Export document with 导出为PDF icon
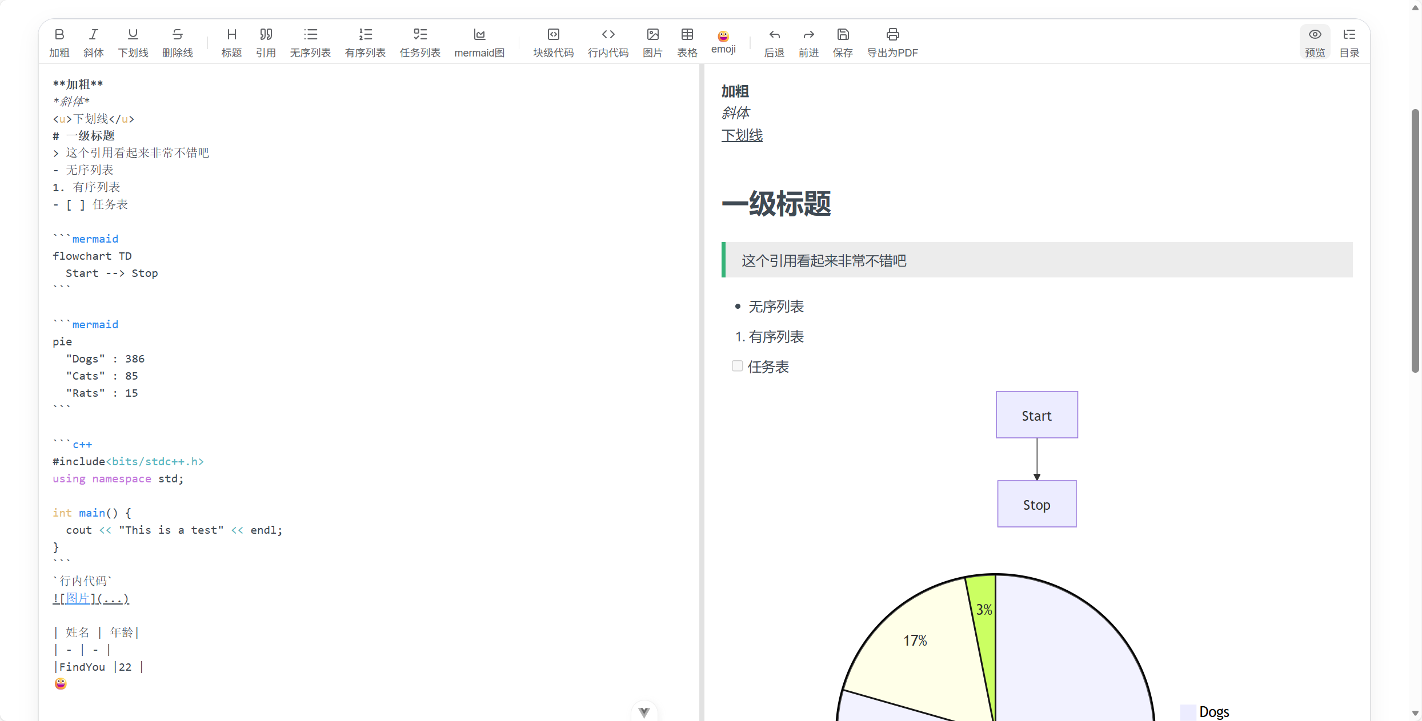Image resolution: width=1422 pixels, height=721 pixels. coord(892,35)
